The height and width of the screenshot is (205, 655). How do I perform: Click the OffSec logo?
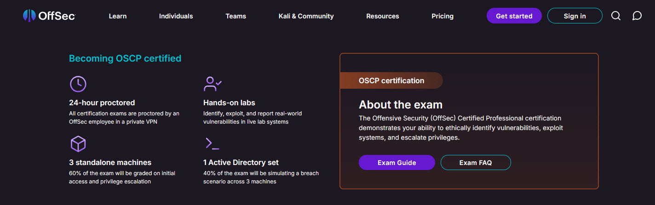point(49,16)
